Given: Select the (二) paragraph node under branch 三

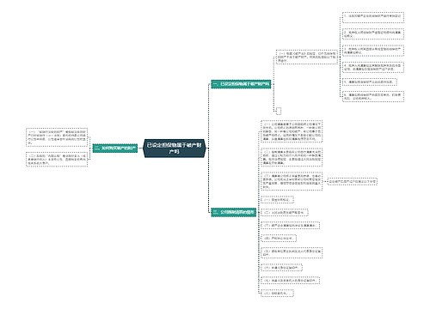Looking at the screenshot, I should click(292, 157).
